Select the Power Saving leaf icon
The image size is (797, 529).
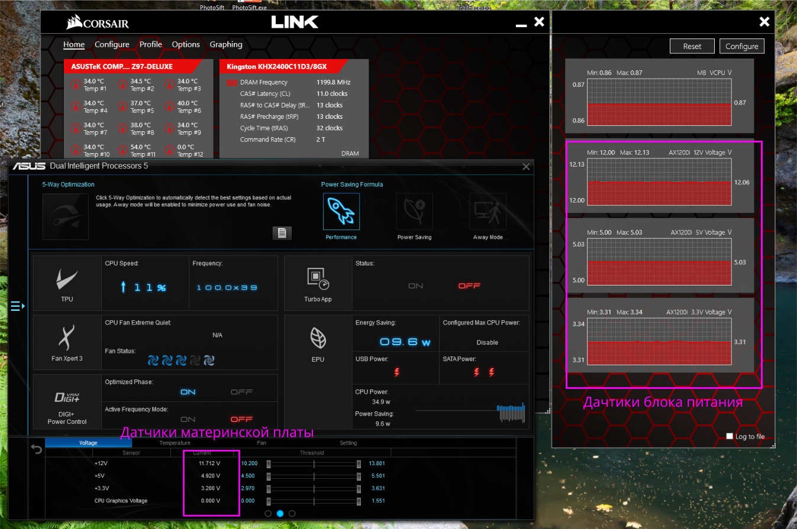pos(414,212)
